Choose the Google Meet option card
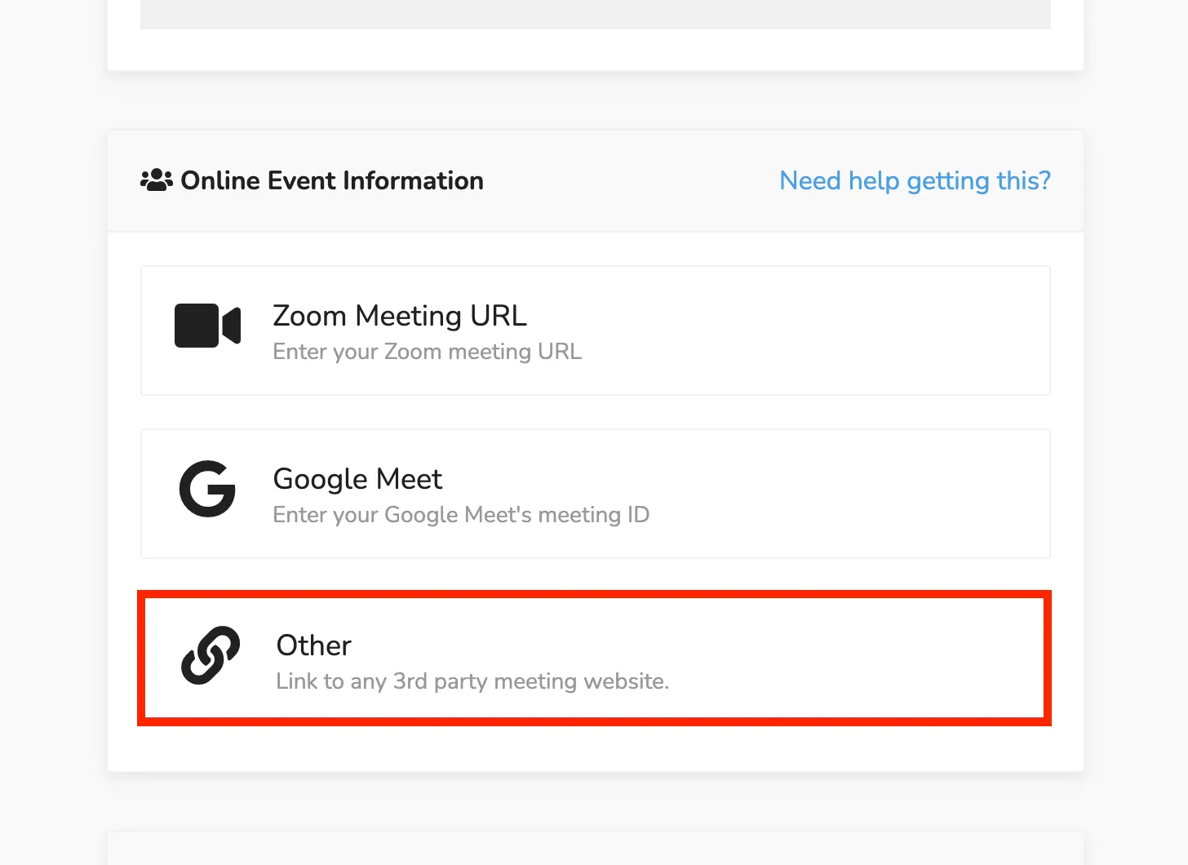 [596, 494]
